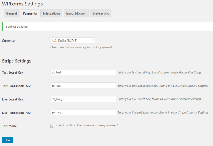This screenshot has height=146, width=213.
Task: Click the Test Secret Key input field
Action: coord(83,72)
